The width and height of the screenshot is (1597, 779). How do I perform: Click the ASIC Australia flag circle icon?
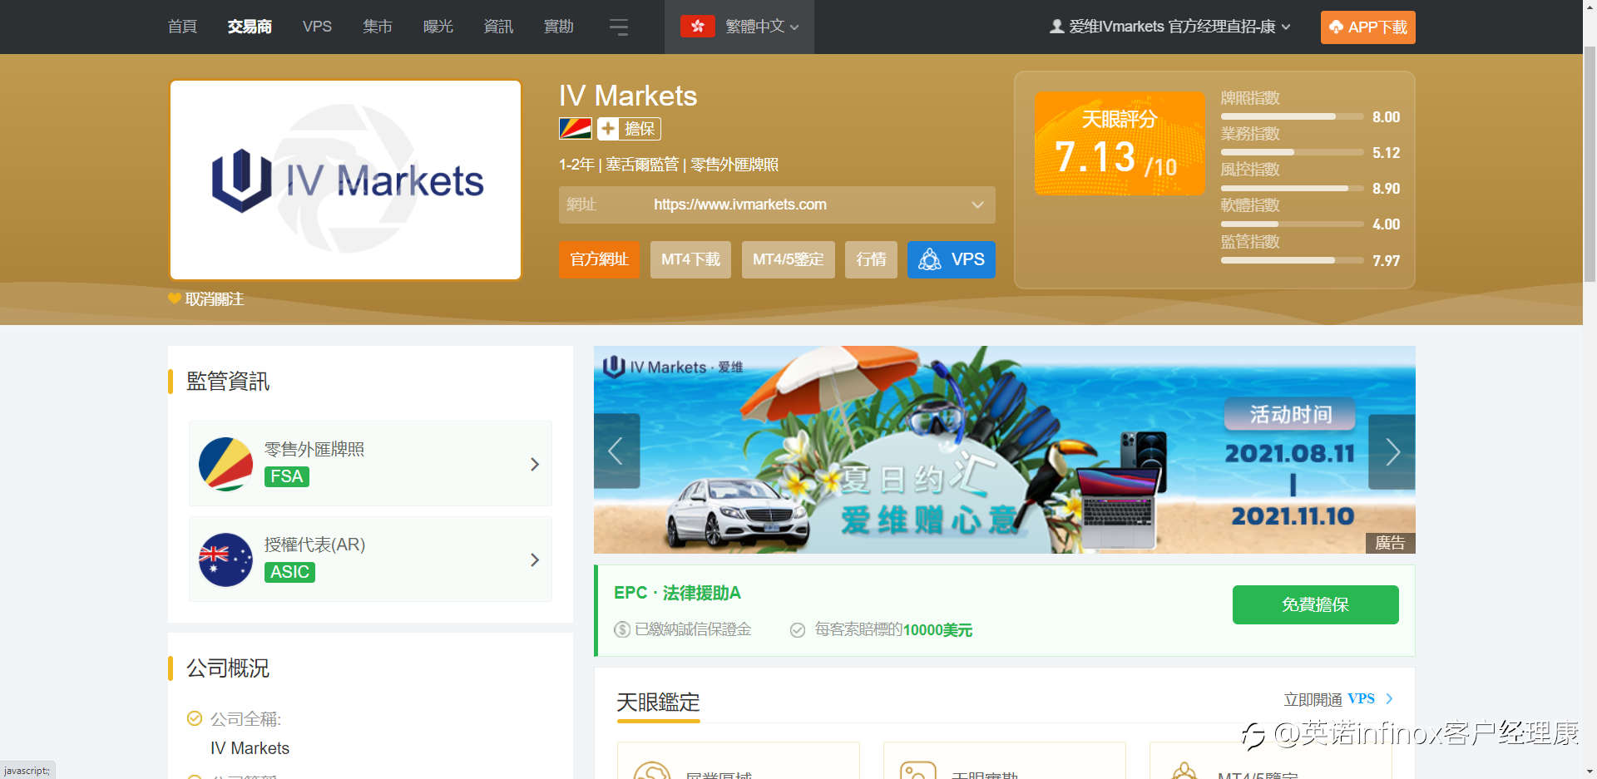(x=225, y=560)
